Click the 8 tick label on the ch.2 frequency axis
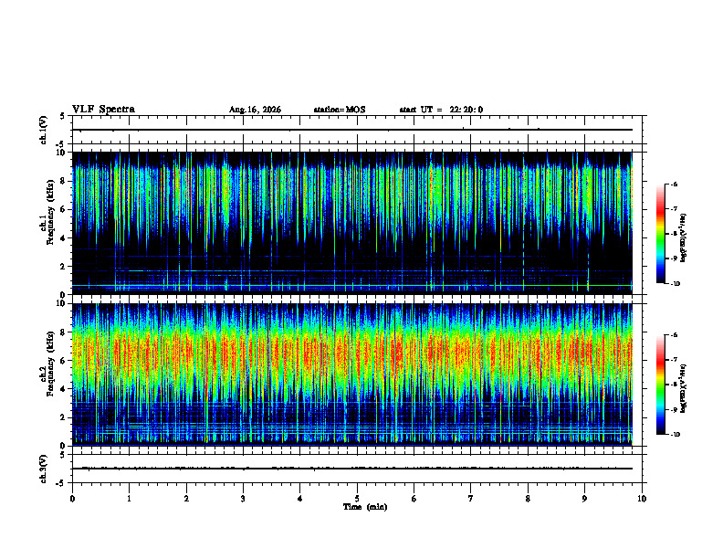This screenshot has height=559, width=723. point(65,332)
